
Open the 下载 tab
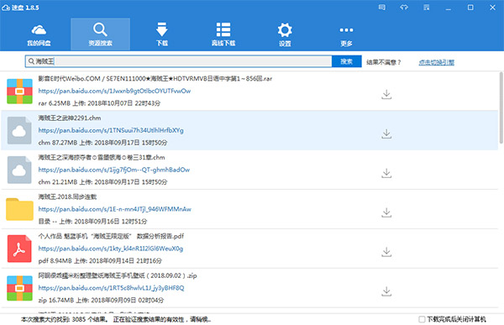click(x=161, y=34)
